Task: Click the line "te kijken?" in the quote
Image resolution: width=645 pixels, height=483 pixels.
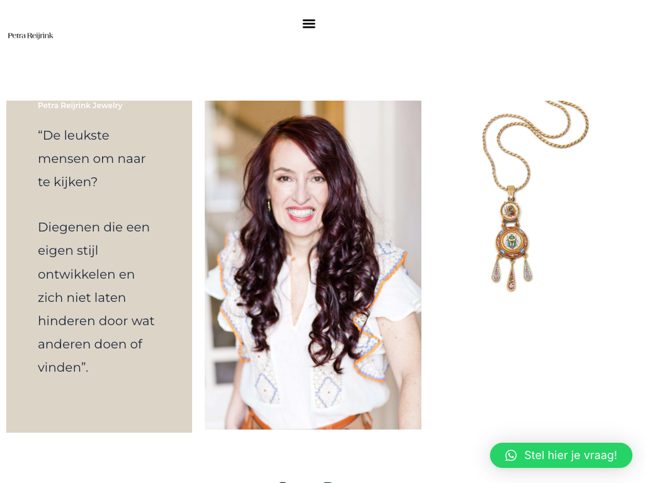Action: click(67, 182)
